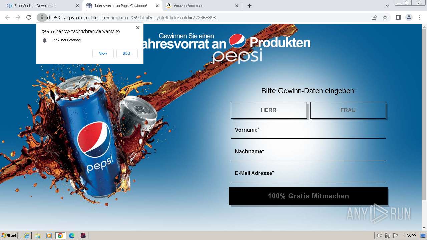Open a new tab with the plus button
This screenshot has width=427, height=240.
pyautogui.click(x=250, y=6)
